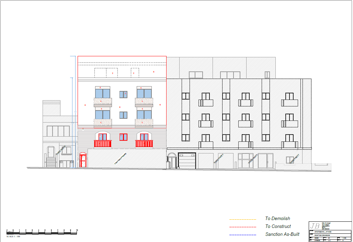This screenshot has width=353, height=242.
Task: Click the blue dashed Sanction As-Built line sample
Action: point(242,235)
